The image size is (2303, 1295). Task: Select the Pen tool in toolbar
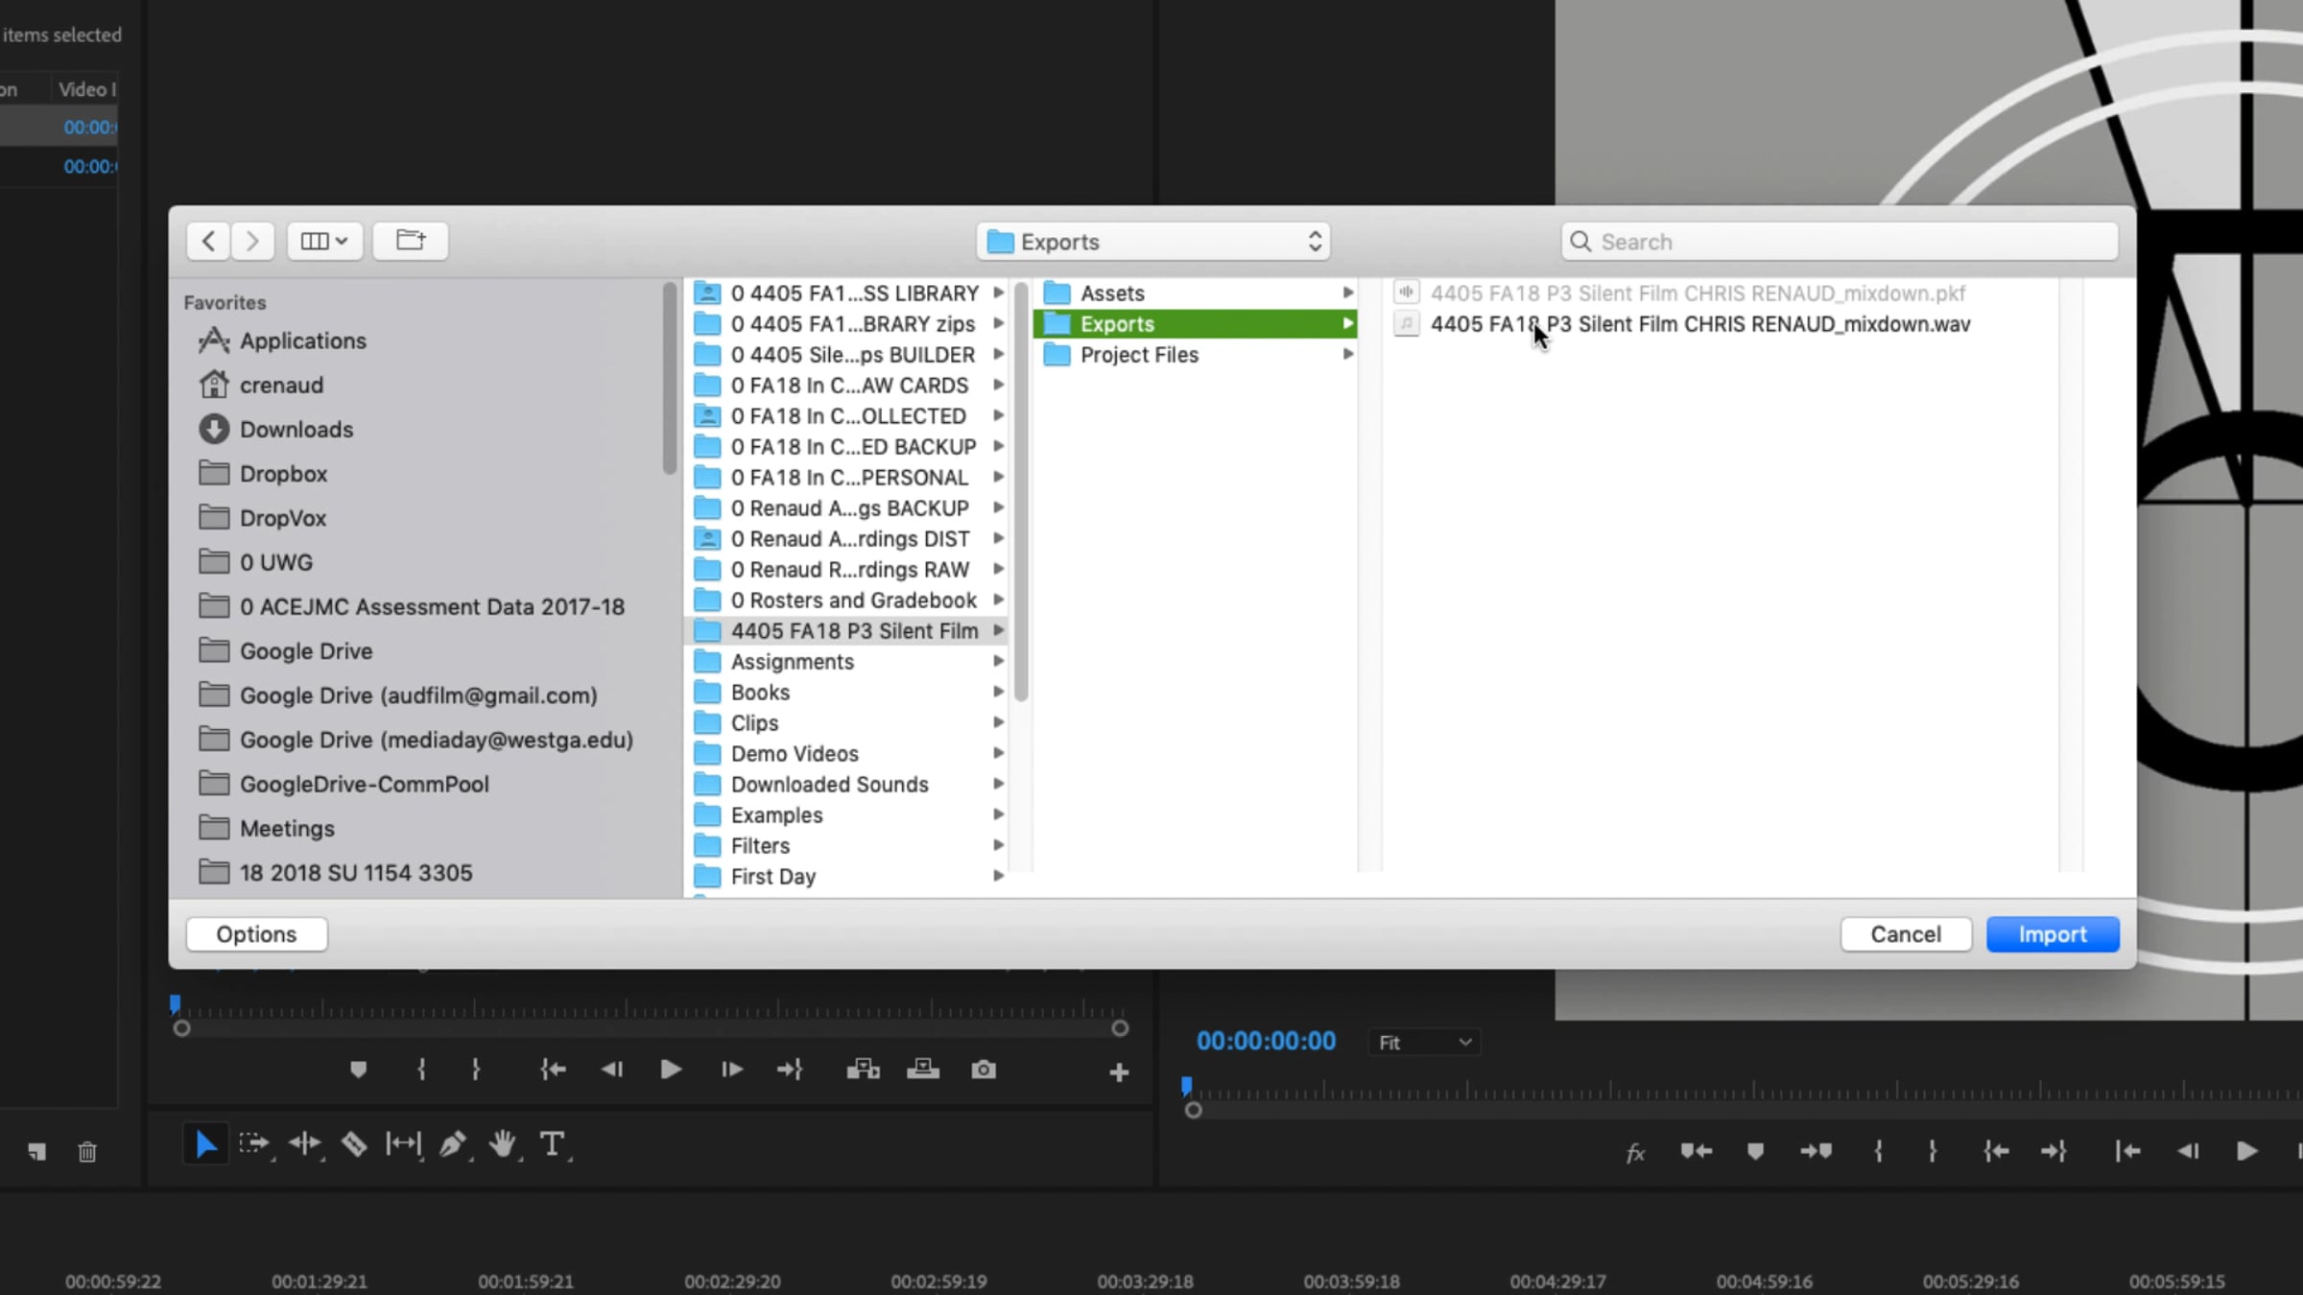pyautogui.click(x=452, y=1144)
